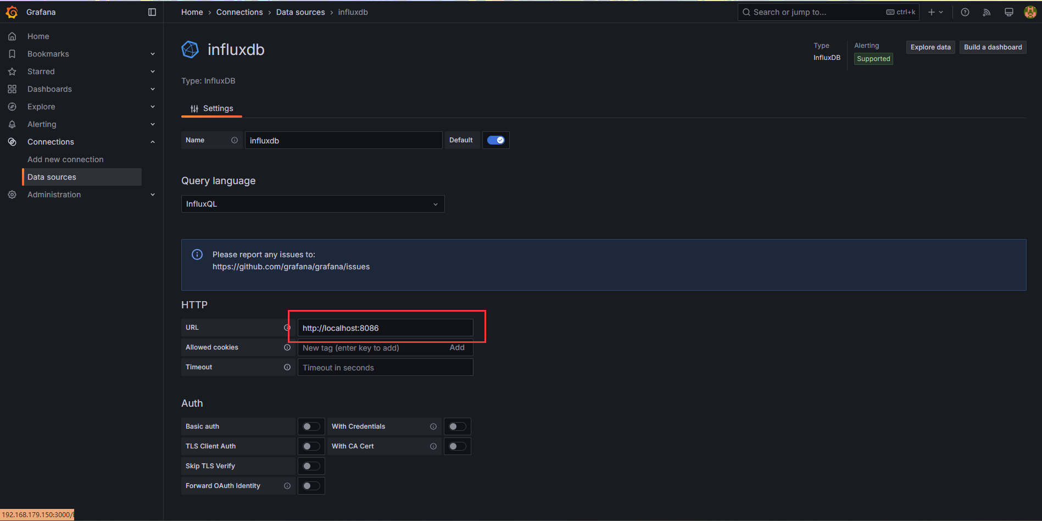Click the Allowed cookies info icon
The image size is (1042, 521).
287,347
